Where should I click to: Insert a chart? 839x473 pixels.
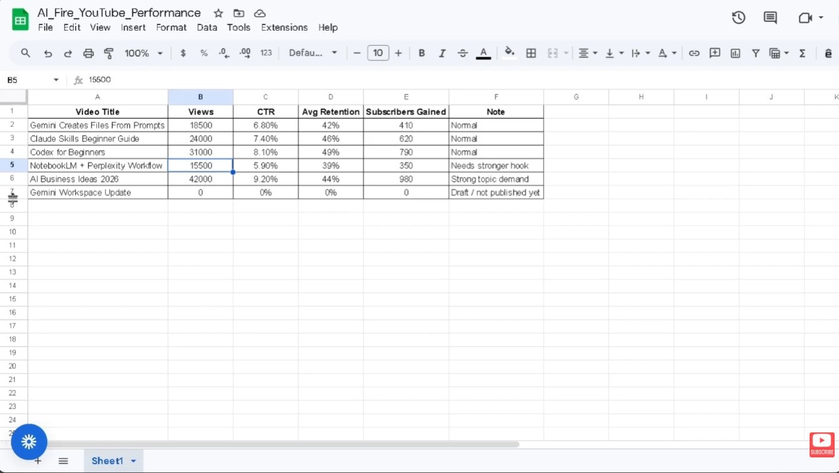tap(735, 53)
